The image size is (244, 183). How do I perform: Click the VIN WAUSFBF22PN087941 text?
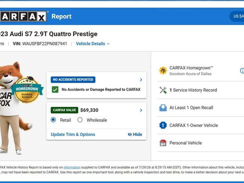[40, 43]
